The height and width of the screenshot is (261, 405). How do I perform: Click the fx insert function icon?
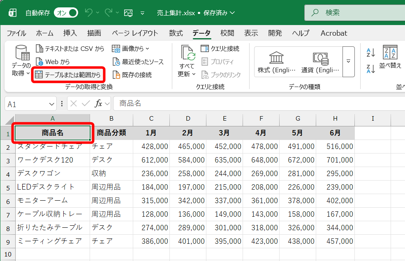[x=98, y=104]
